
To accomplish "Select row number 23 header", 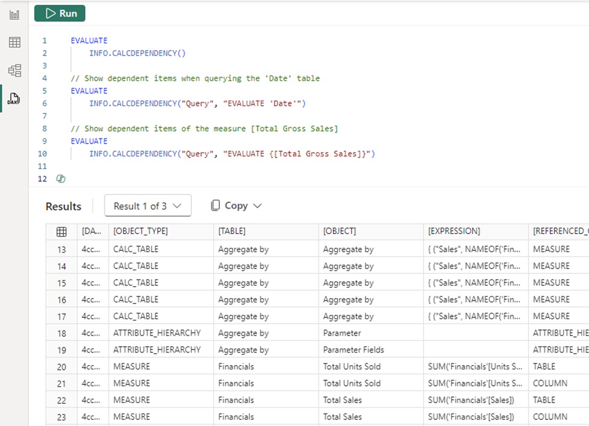I will pos(62,417).
